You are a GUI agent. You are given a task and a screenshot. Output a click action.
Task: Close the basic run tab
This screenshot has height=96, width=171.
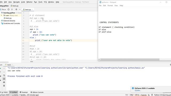[13, 65]
